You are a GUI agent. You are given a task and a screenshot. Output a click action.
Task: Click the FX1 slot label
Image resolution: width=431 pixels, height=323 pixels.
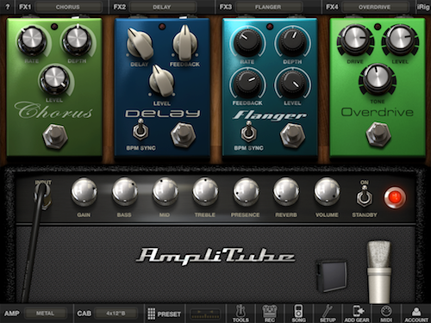[x=25, y=7]
